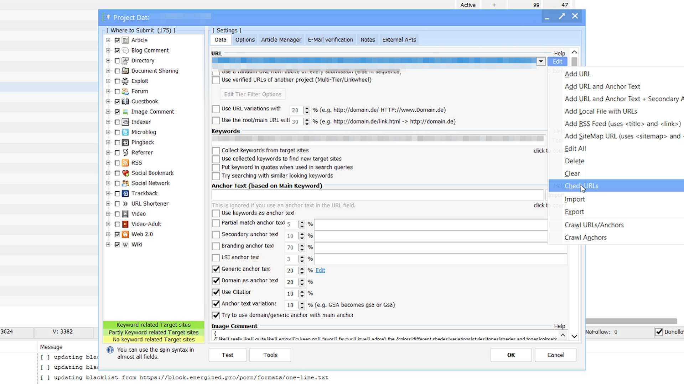This screenshot has height=384, width=684.
Task: Enable the Forum engine checkbox
Action: pos(117,92)
